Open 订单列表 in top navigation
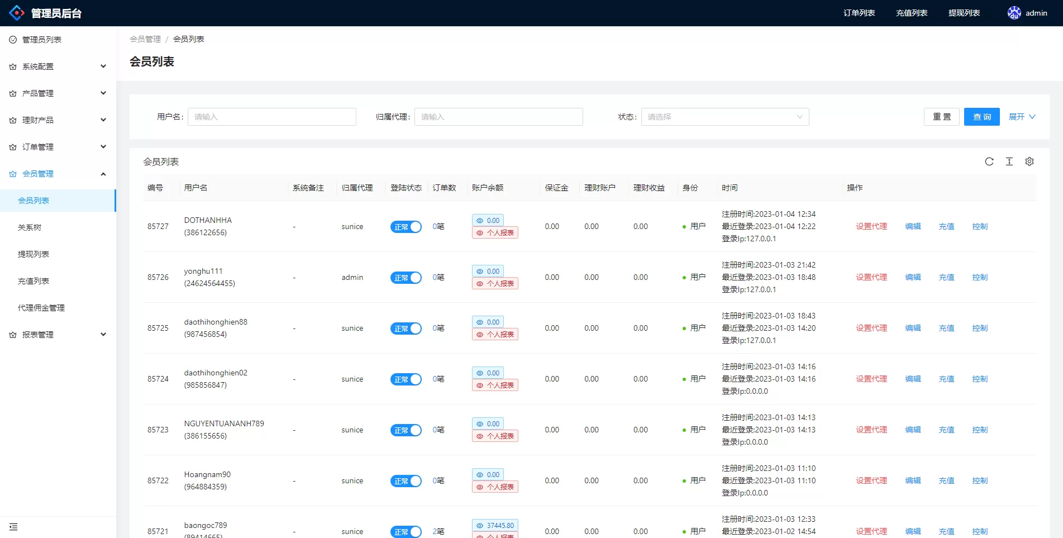This screenshot has width=1063, height=538. click(859, 13)
